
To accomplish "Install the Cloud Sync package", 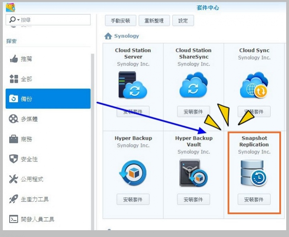I will (254, 112).
